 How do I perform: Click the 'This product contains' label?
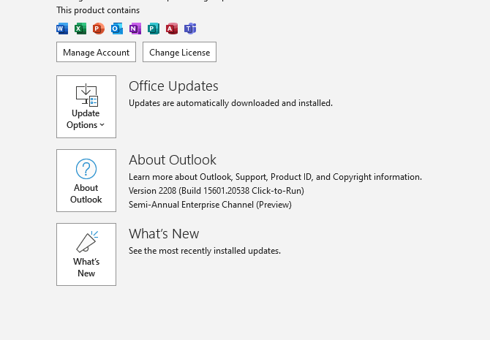click(x=98, y=10)
